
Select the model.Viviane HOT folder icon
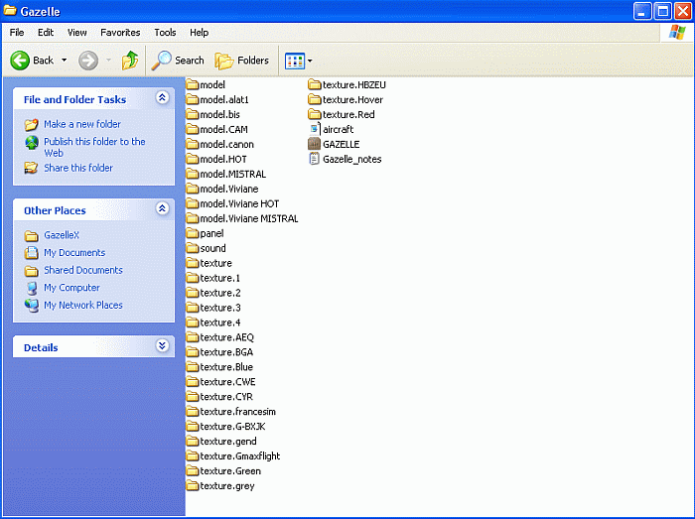click(x=192, y=203)
